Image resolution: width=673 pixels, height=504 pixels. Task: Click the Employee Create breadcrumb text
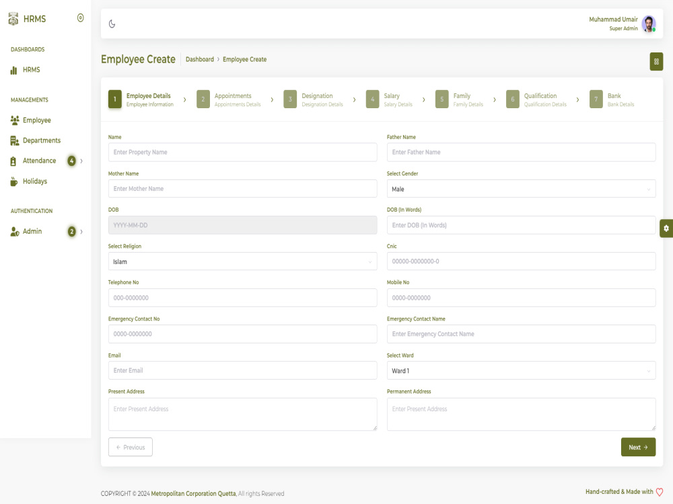[245, 60]
